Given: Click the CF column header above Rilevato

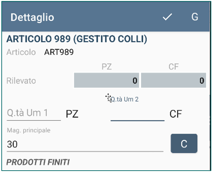Looking at the screenshot, I should pos(174,67).
